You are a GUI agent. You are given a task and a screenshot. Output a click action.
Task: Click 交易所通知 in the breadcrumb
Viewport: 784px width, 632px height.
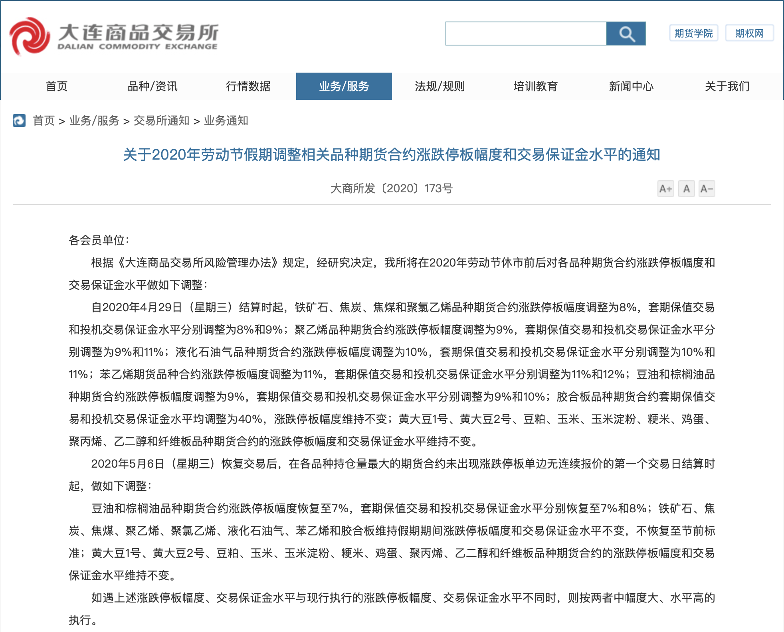click(162, 120)
